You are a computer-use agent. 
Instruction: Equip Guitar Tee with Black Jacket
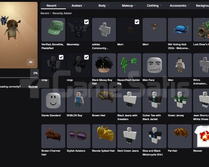pos(154,101)
